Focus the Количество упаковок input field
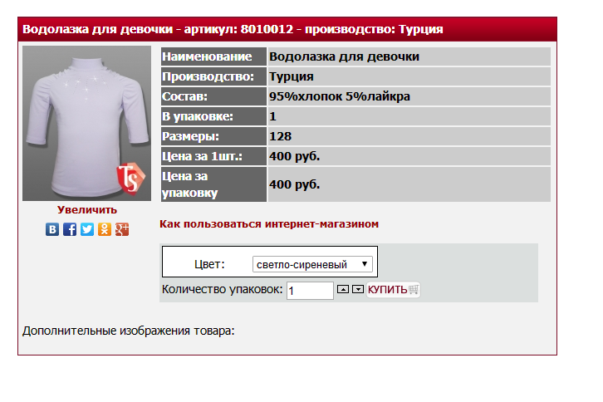Image resolution: width=603 pixels, height=402 pixels. coord(309,291)
